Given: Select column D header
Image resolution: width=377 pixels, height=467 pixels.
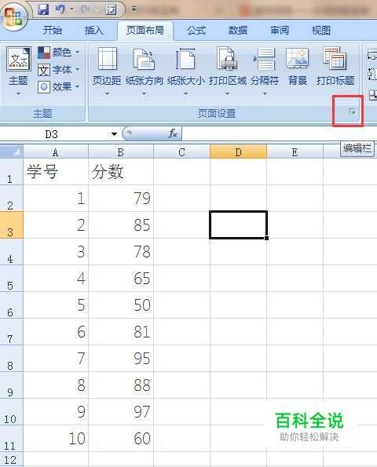Looking at the screenshot, I should click(238, 152).
